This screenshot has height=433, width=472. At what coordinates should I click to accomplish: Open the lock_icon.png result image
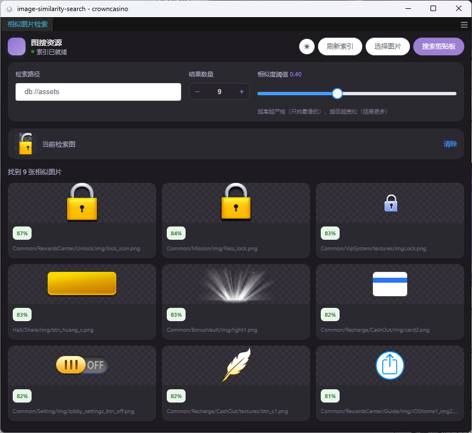82,202
